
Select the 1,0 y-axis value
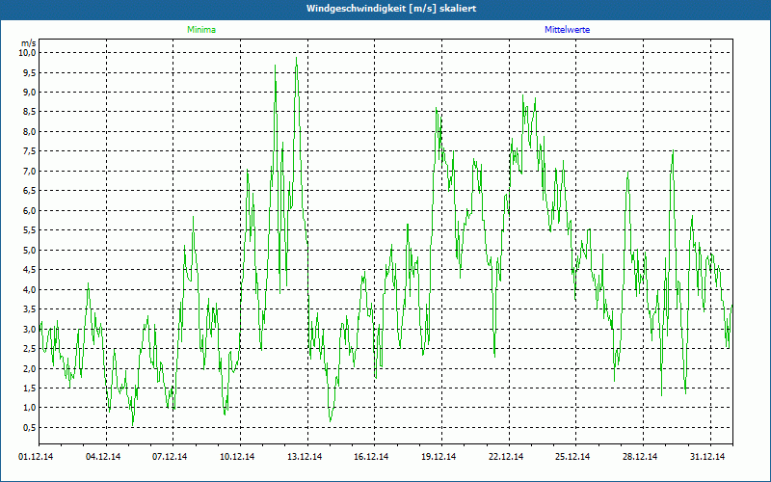pyautogui.click(x=30, y=408)
